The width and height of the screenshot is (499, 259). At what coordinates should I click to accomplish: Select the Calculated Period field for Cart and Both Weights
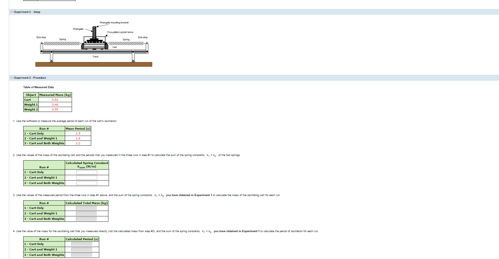[82, 255]
